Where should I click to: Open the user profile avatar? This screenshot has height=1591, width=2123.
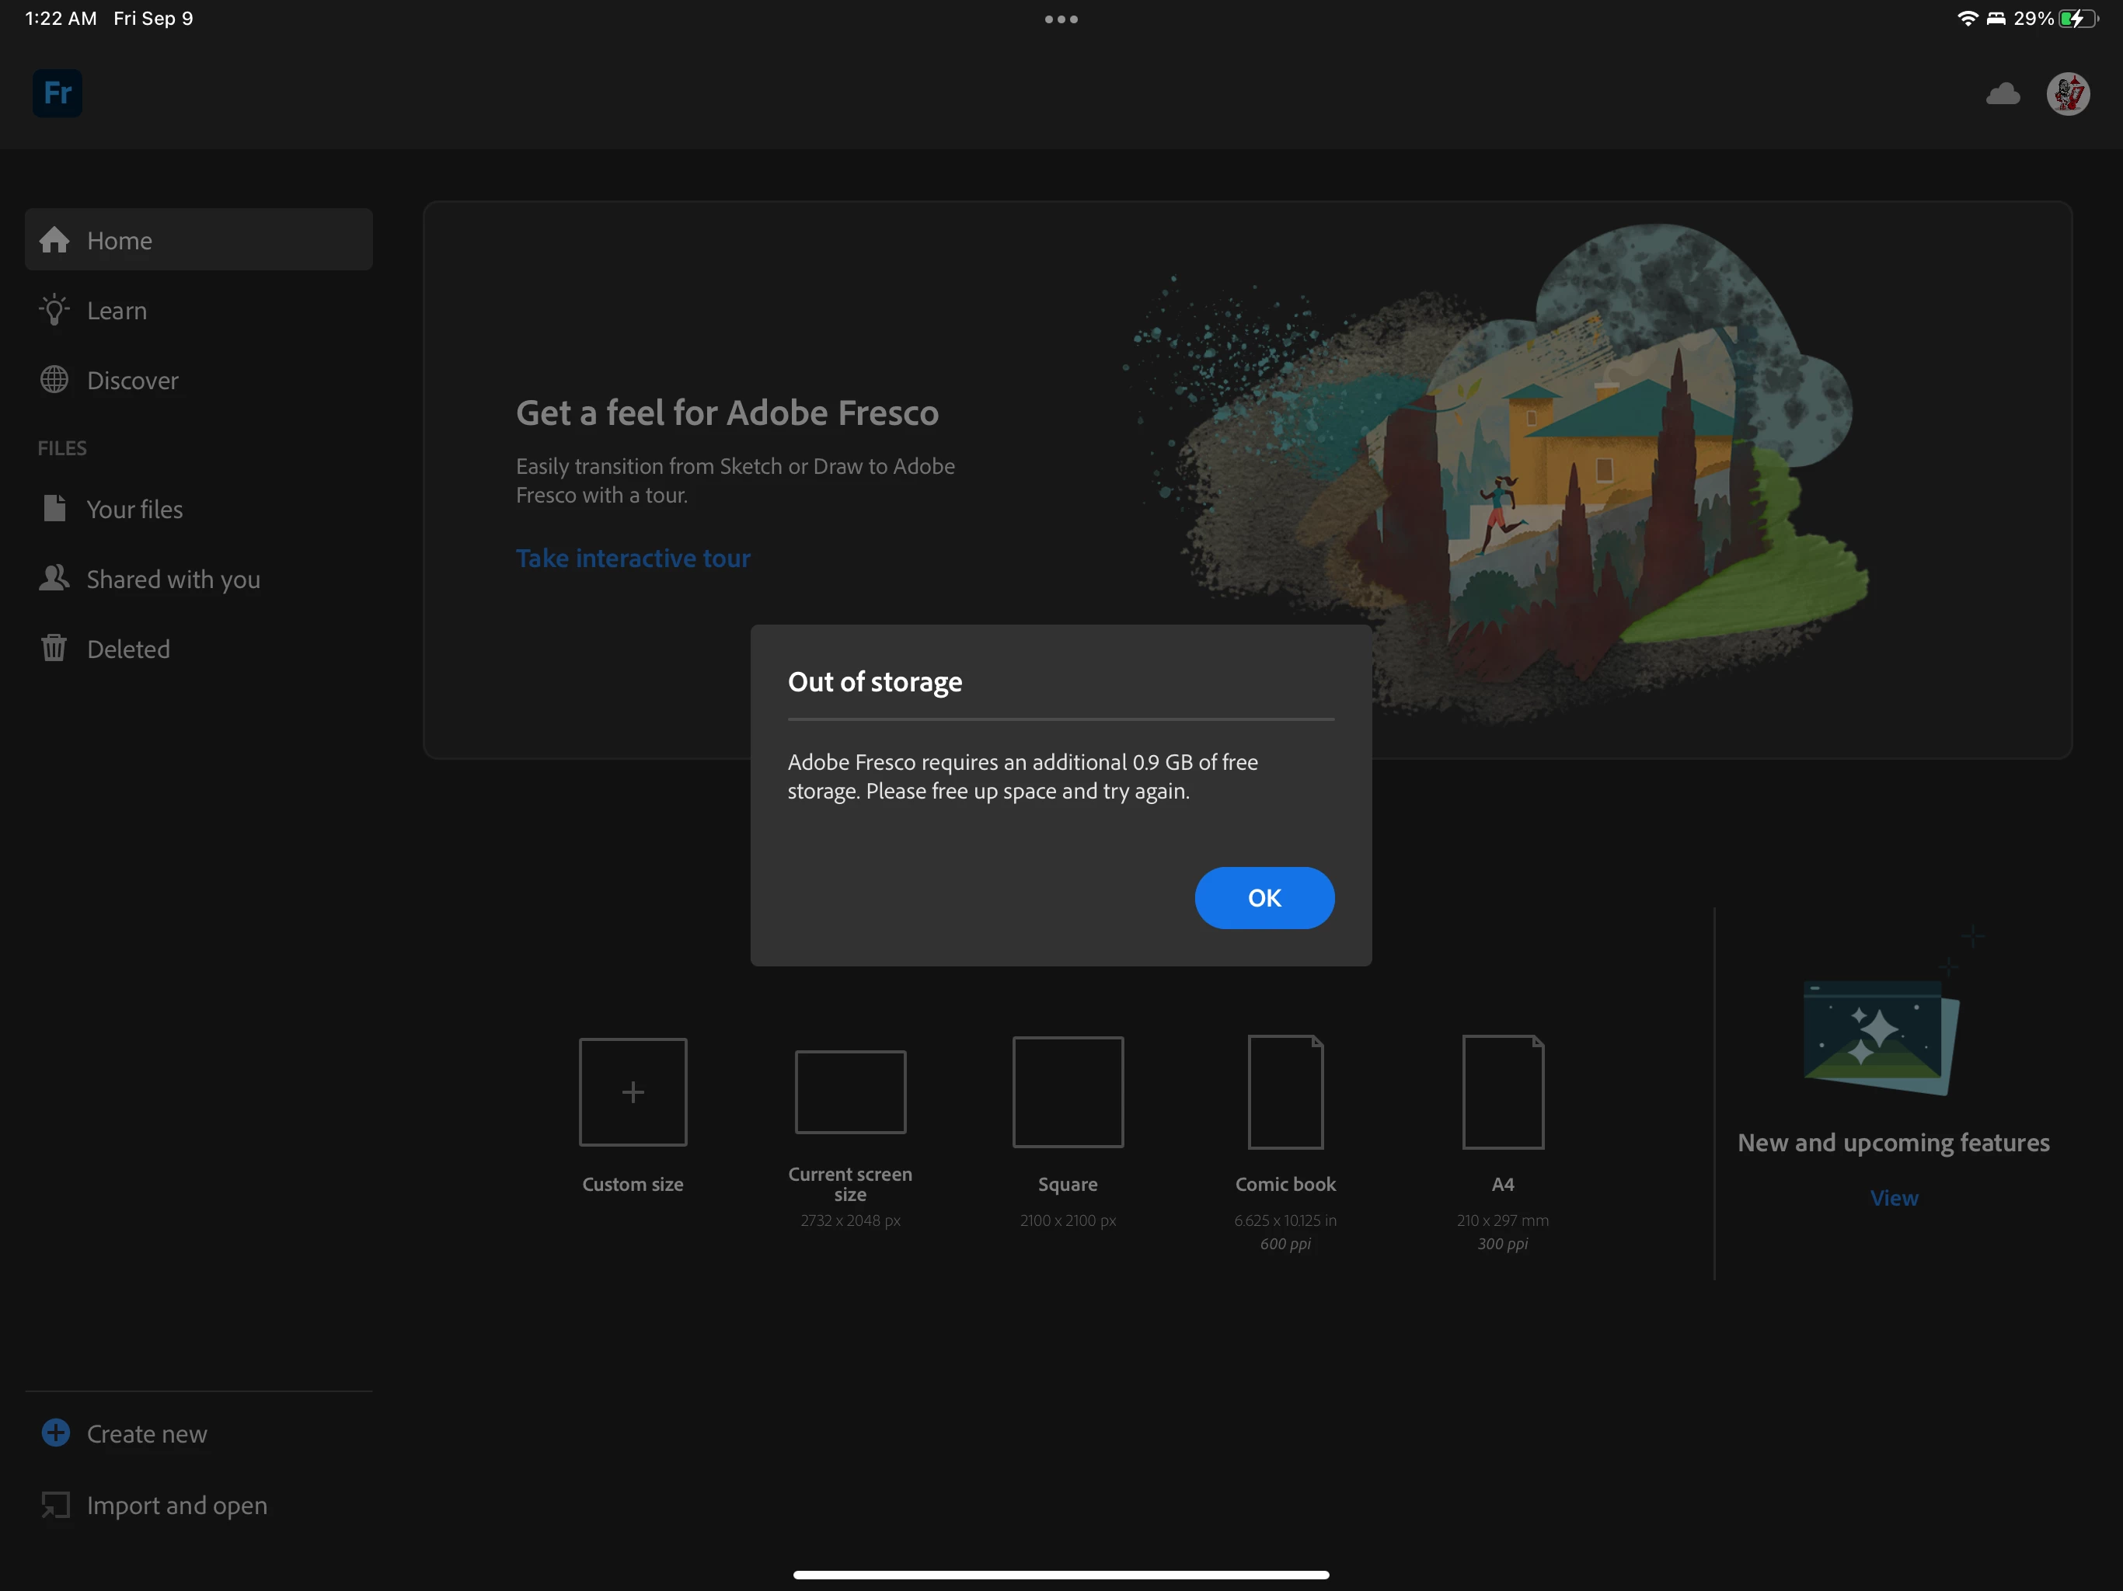click(2067, 94)
